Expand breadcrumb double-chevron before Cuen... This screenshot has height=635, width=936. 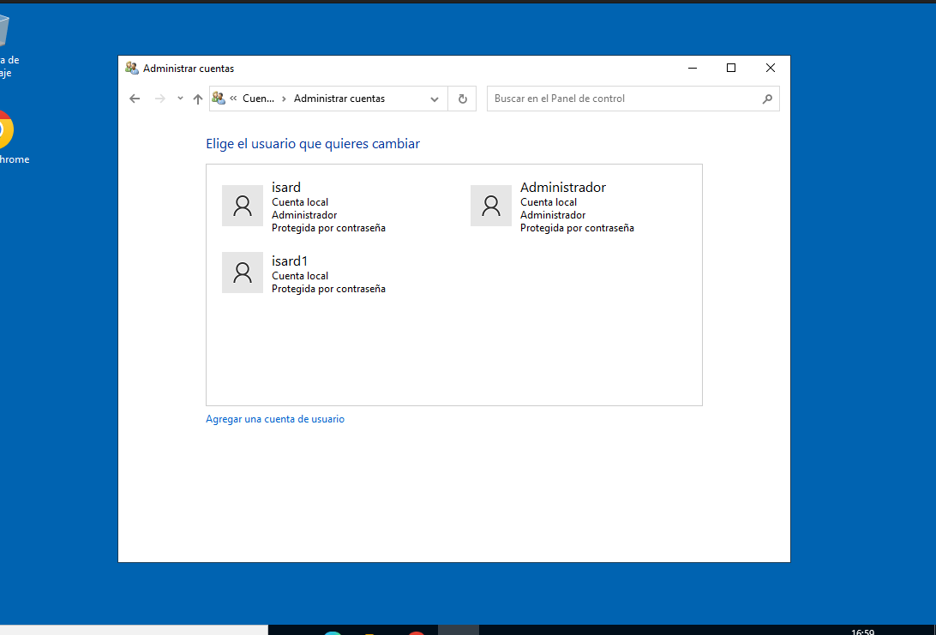233,99
